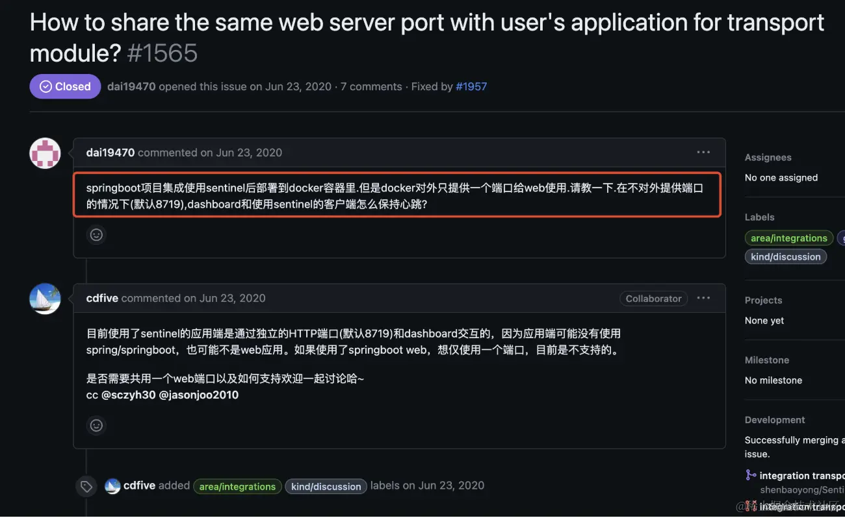This screenshot has height=518, width=845.
Task: Click the issue number #1565
Action: [x=162, y=53]
